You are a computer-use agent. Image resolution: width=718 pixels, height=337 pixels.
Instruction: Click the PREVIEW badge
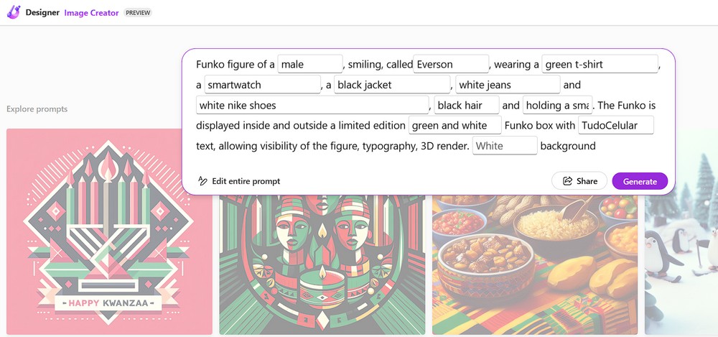138,13
